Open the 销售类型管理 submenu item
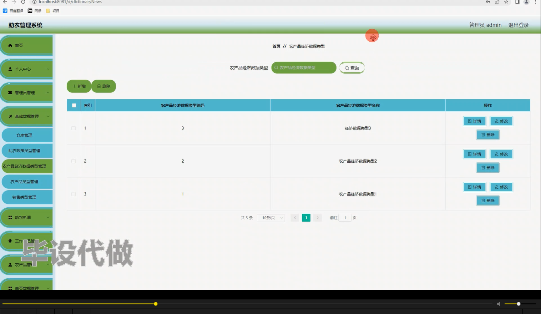The height and width of the screenshot is (314, 541). tap(27, 197)
